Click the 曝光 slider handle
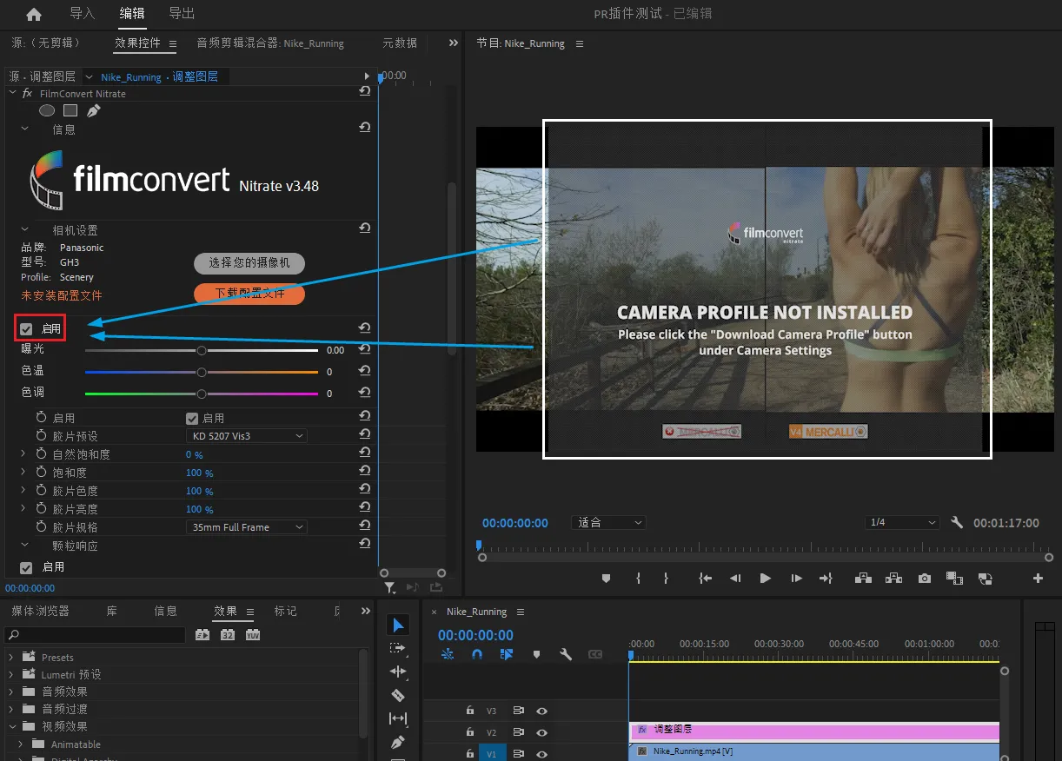Viewport: 1062px width, 761px height. coord(202,350)
